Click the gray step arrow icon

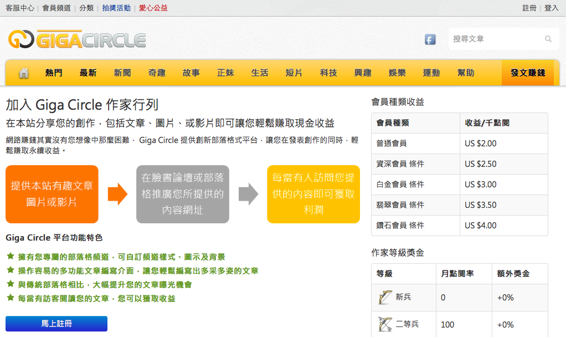click(248, 194)
